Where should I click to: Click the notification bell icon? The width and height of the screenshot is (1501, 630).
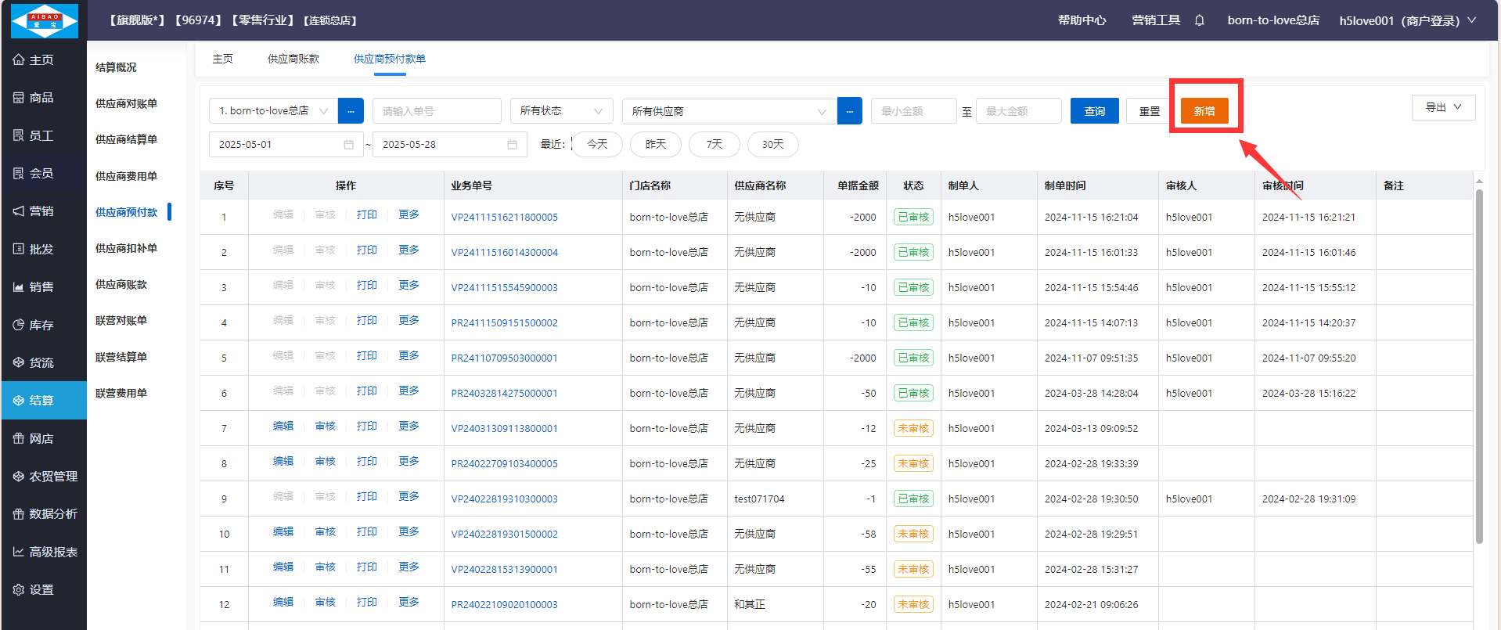[1199, 20]
